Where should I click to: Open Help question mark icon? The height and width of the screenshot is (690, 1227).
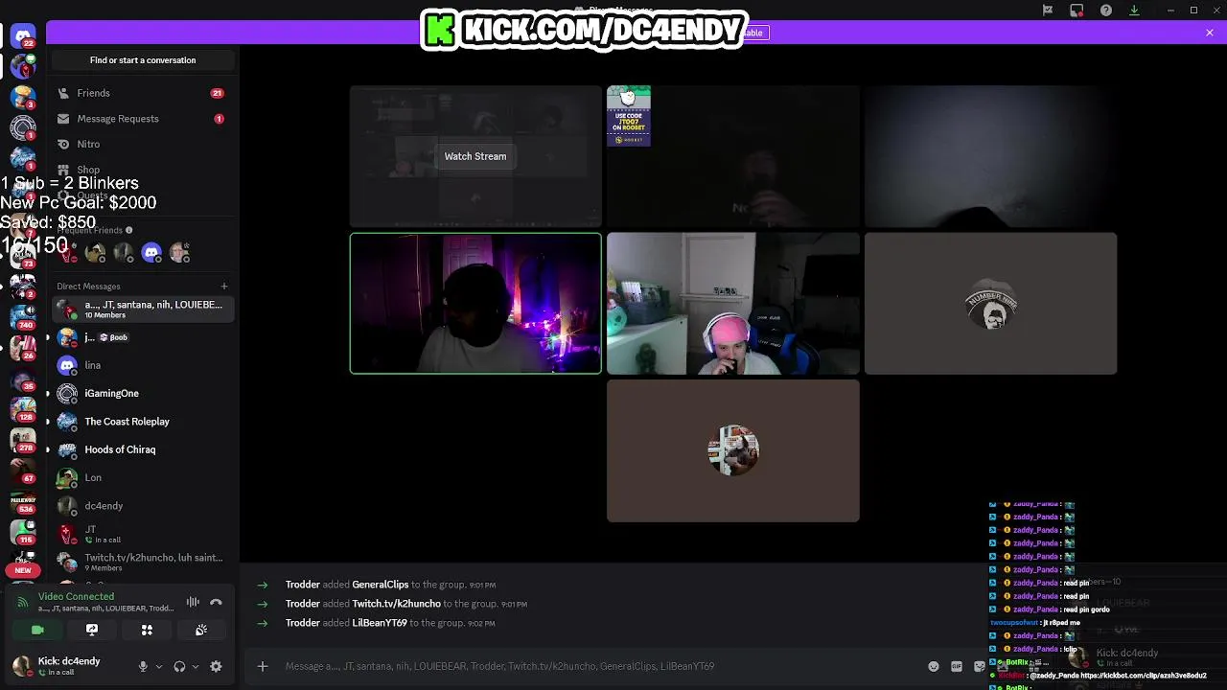tap(1106, 11)
